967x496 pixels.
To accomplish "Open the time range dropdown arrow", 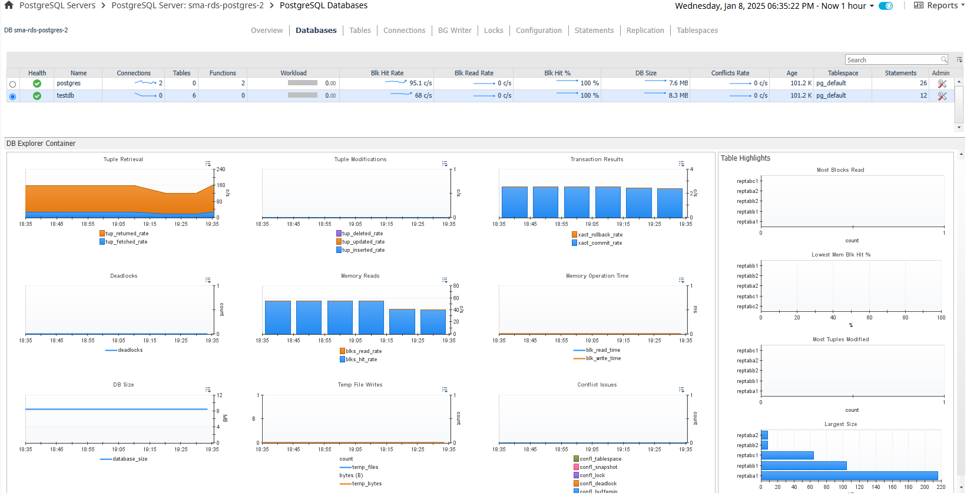I will [x=872, y=6].
